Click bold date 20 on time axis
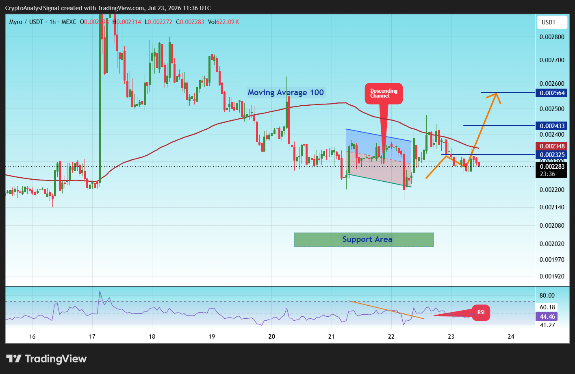 click(272, 337)
